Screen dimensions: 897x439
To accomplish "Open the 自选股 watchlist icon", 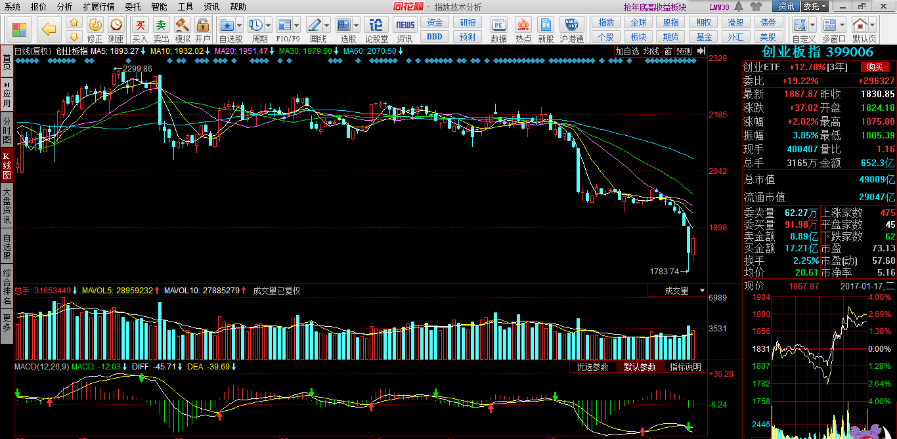I will point(228,26).
